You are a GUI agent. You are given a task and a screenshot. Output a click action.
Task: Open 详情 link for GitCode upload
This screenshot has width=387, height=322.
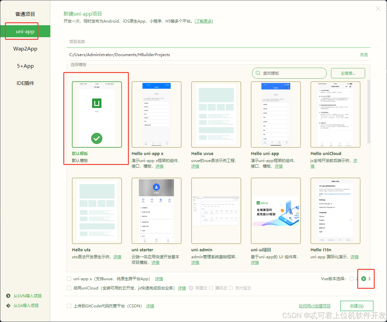tap(150, 306)
